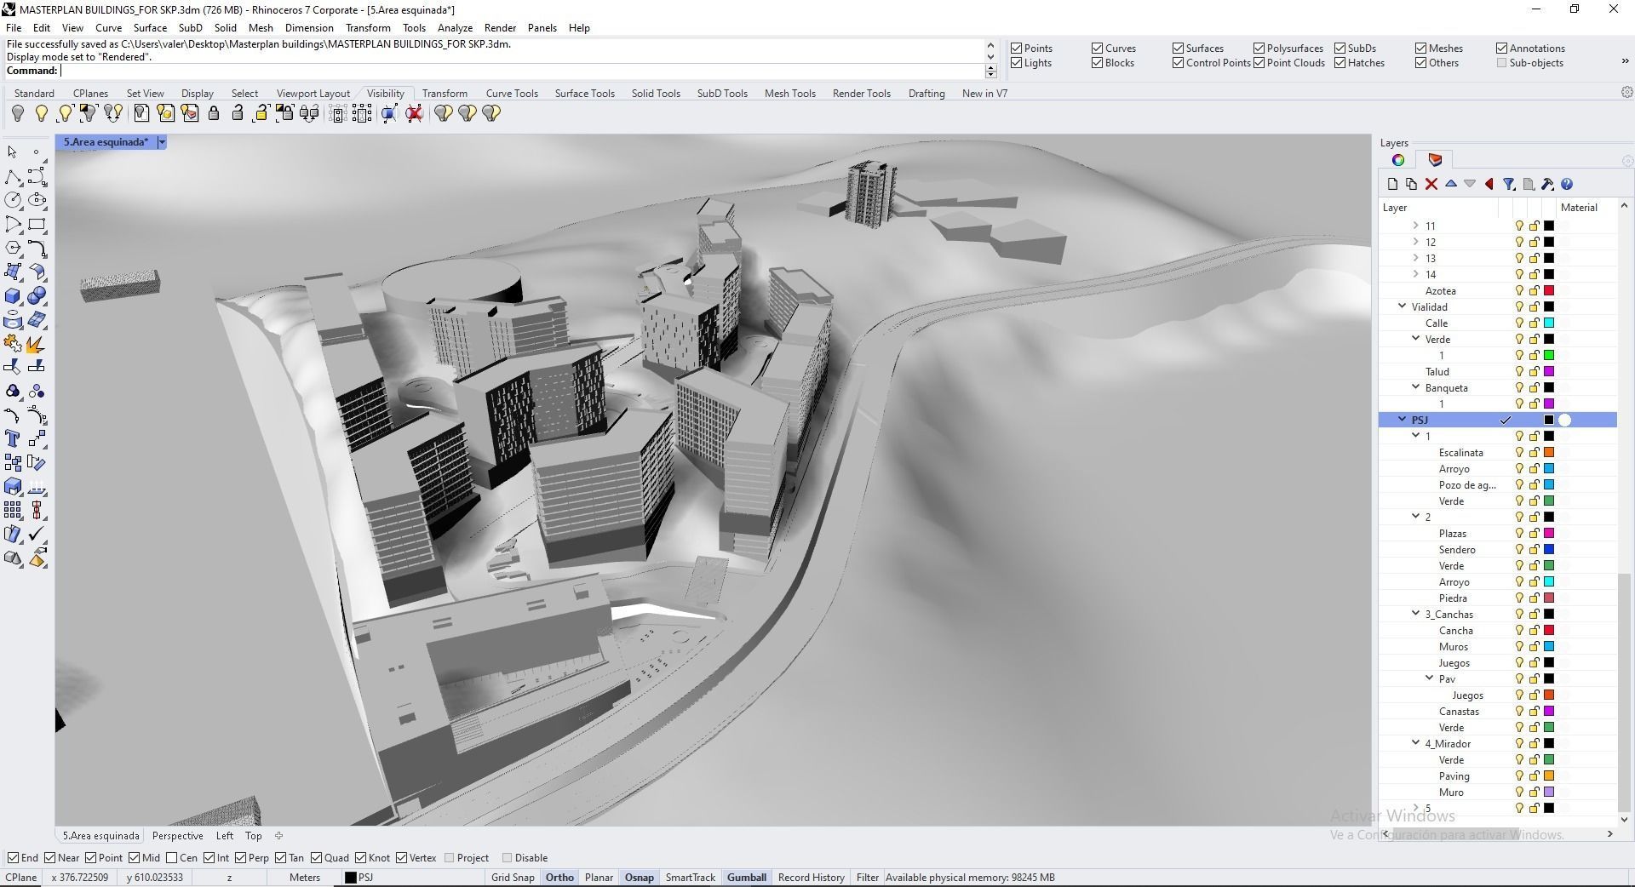
Task: Switch to the color wheel panel tab
Action: (x=1398, y=160)
